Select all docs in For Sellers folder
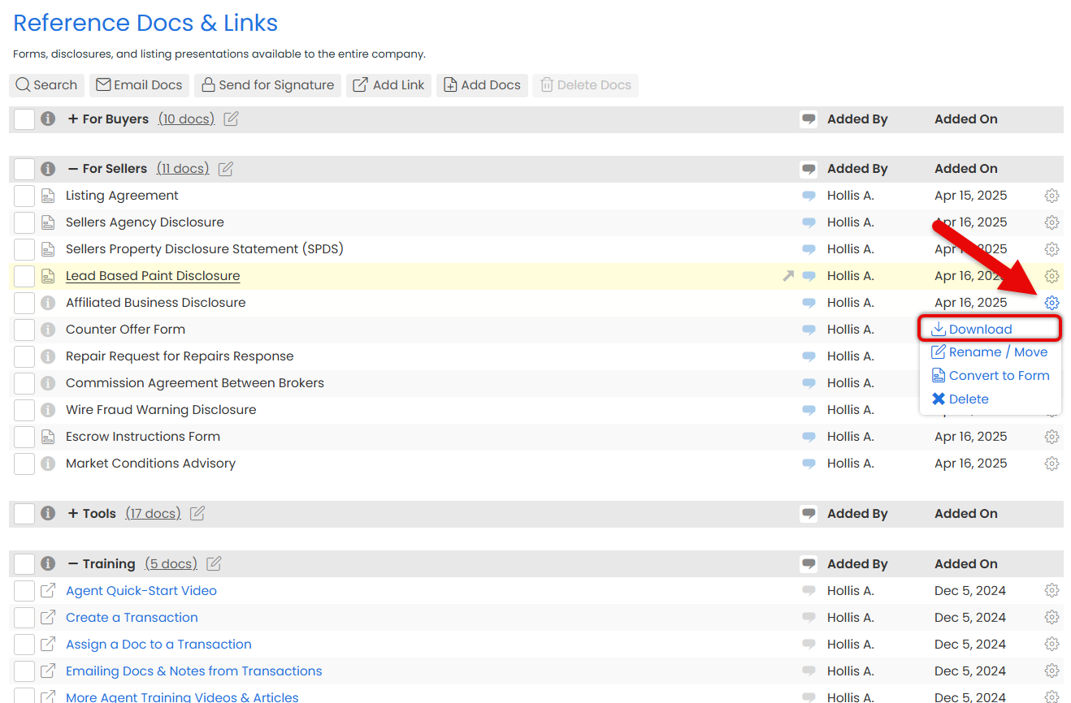 (24, 169)
